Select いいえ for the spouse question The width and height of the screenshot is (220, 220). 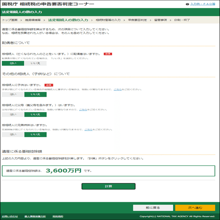point(36,63)
